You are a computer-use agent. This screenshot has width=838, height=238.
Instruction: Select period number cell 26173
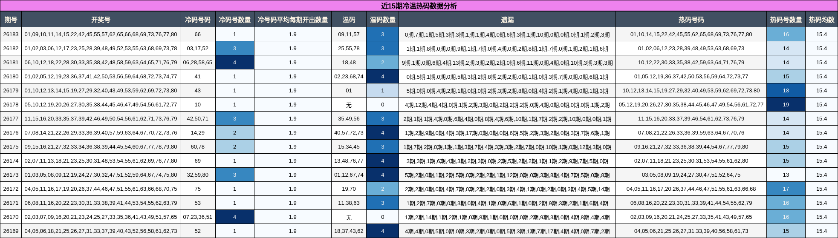tap(11, 175)
